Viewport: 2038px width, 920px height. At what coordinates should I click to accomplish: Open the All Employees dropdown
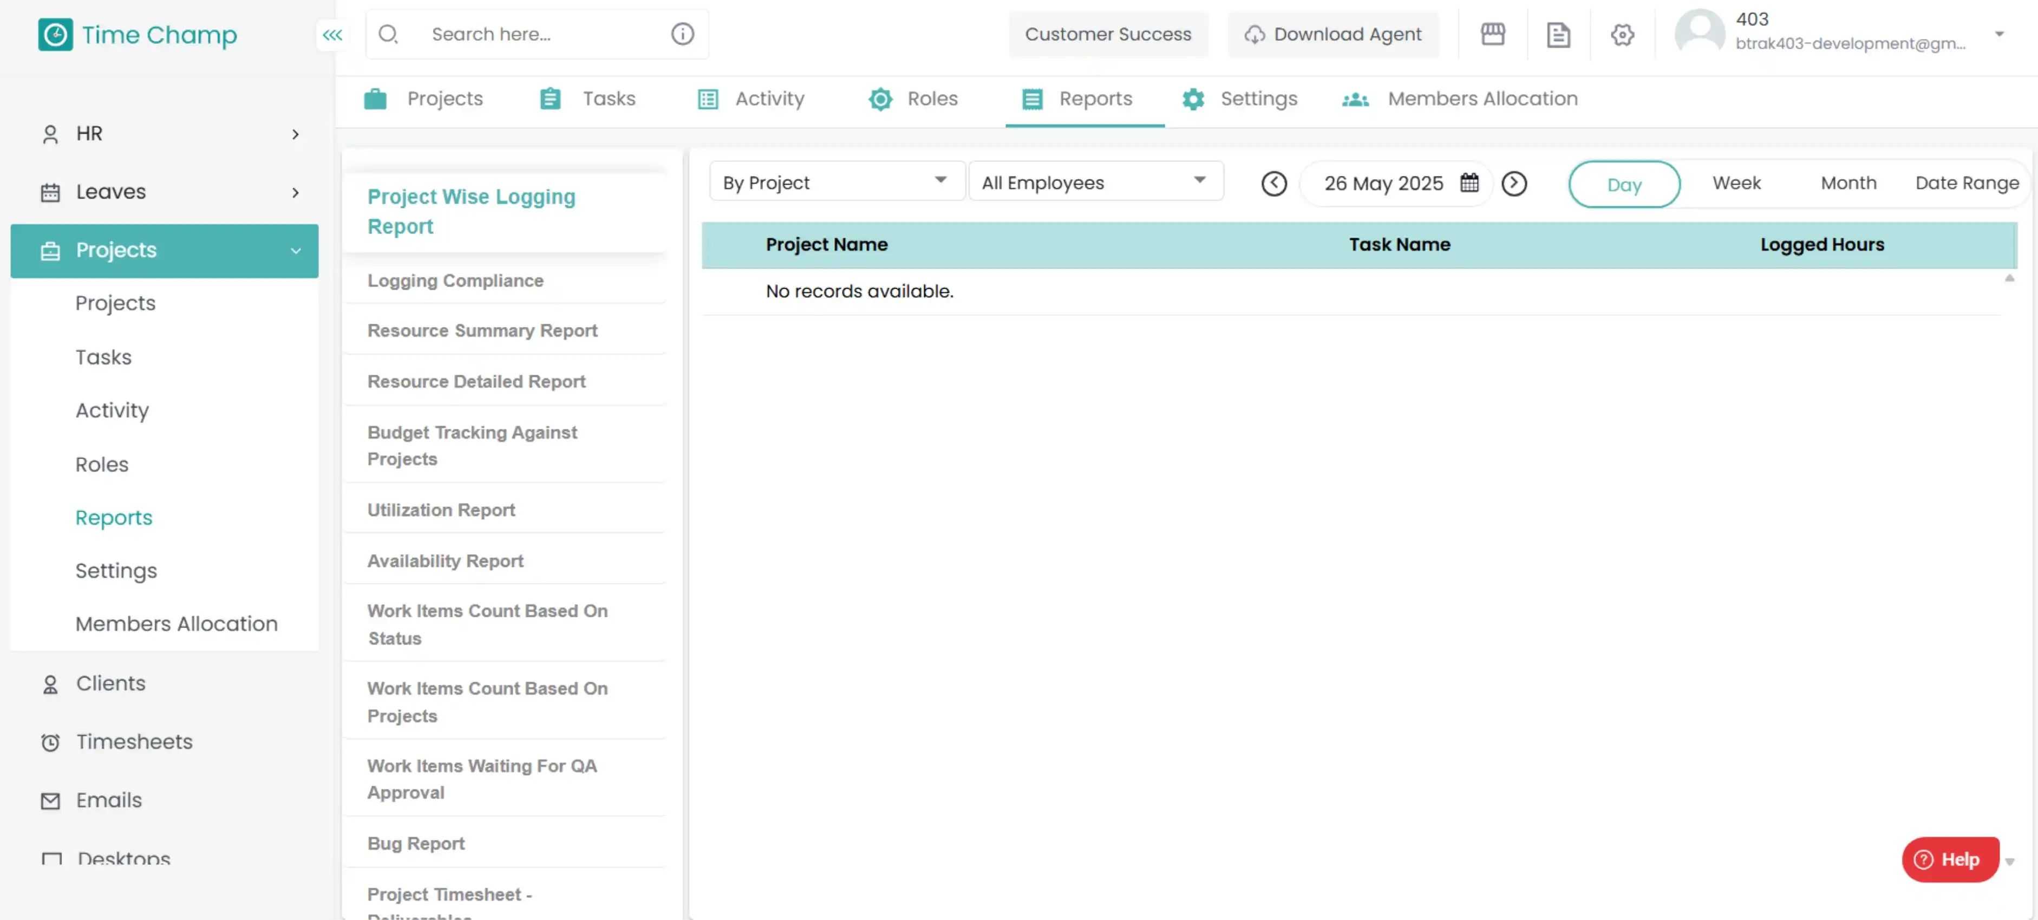coord(1096,181)
